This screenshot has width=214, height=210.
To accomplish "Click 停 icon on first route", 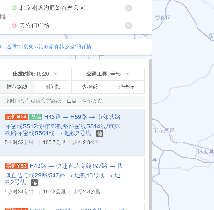I will tap(100, 134).
